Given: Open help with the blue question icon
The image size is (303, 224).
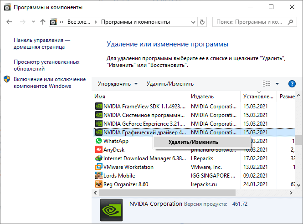Looking at the screenshot, I should click(x=292, y=84).
